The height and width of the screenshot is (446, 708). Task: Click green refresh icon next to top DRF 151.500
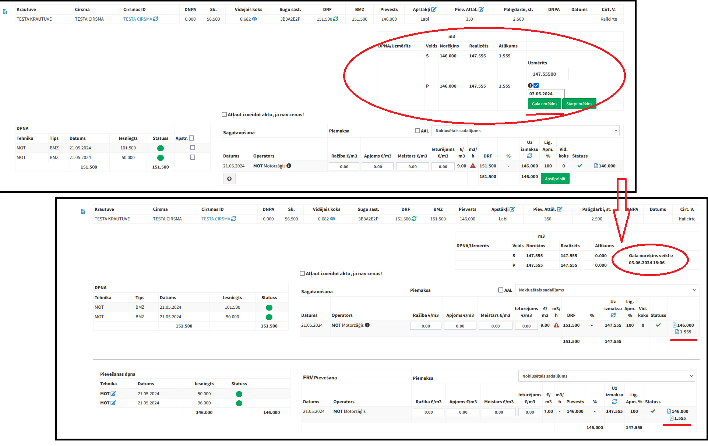tap(336, 19)
